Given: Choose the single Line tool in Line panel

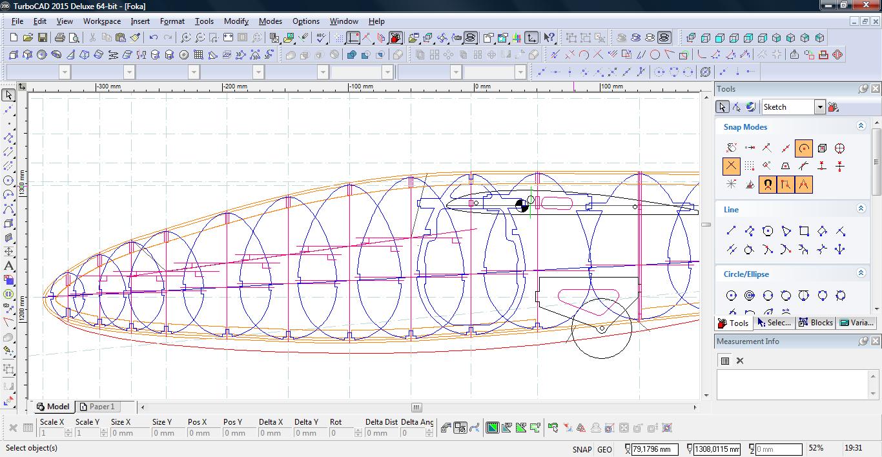Looking at the screenshot, I should pyautogui.click(x=731, y=231).
